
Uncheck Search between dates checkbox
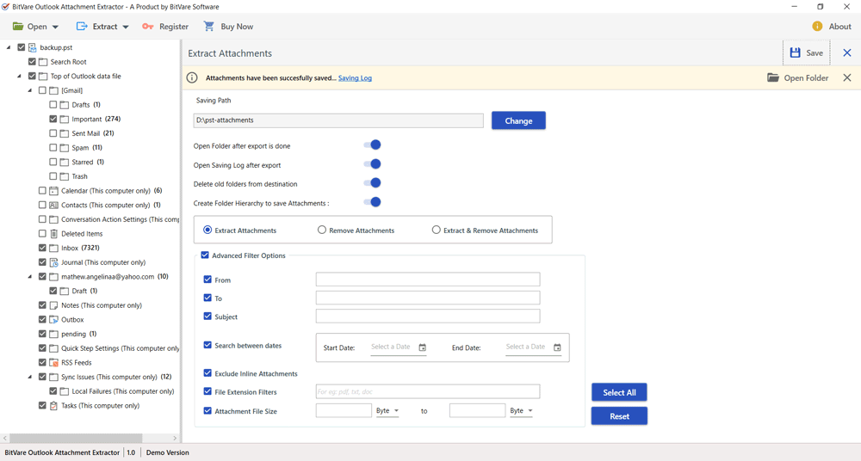click(x=208, y=345)
